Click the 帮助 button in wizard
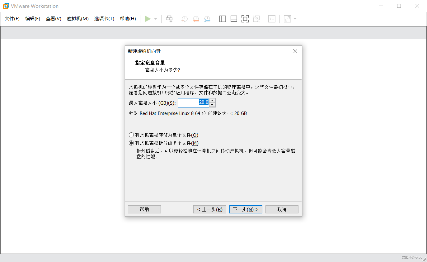This screenshot has height=262, width=427. (x=144, y=209)
